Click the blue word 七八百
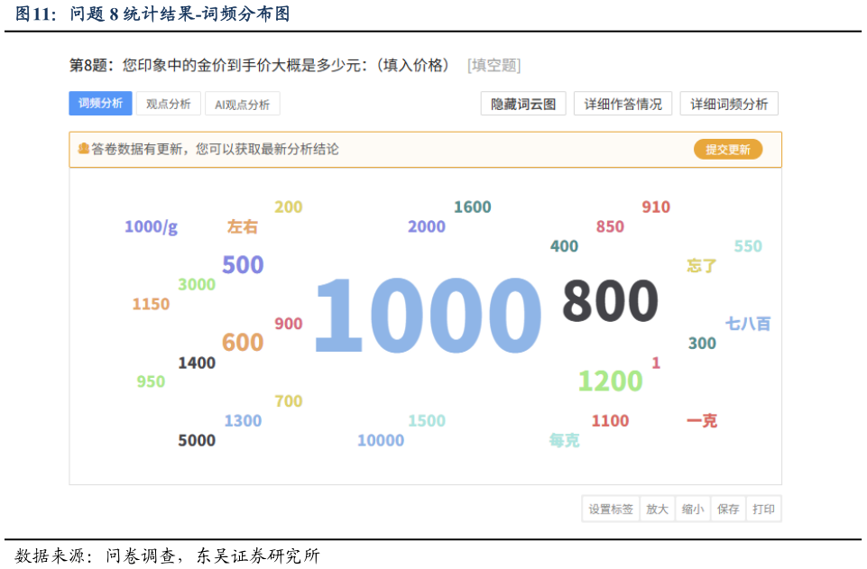 (748, 324)
